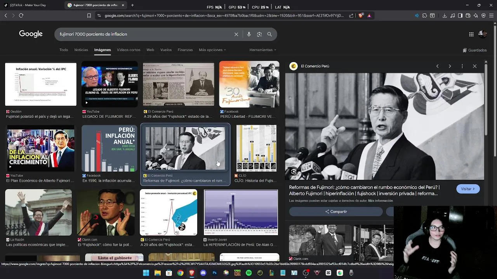Screen dimensions: 497x279
Task: Switch to Vuelos tab
Action: tap(166, 50)
